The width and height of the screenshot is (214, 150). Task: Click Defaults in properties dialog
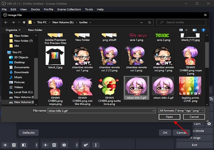pos(28,133)
